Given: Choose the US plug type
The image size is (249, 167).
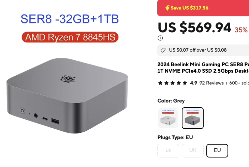Looking at the screenshot, I should pyautogui.click(x=168, y=151).
